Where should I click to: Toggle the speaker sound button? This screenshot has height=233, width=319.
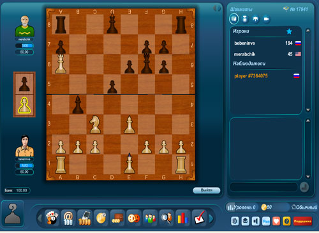click(256, 222)
